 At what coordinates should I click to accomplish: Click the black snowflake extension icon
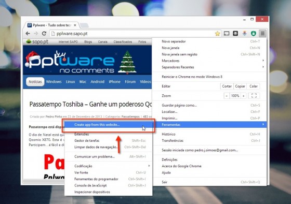coord(235,34)
